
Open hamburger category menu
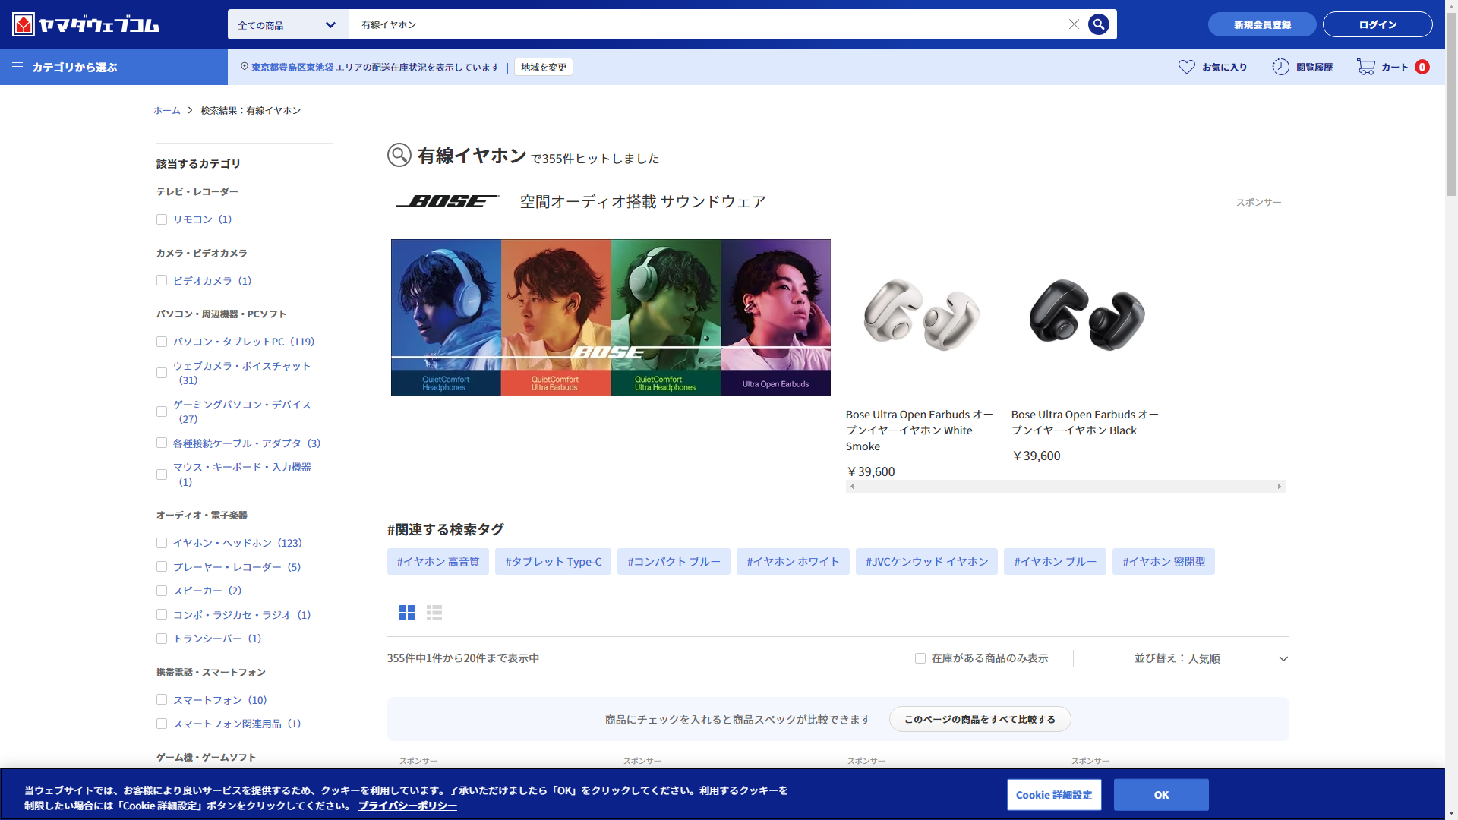[17, 67]
